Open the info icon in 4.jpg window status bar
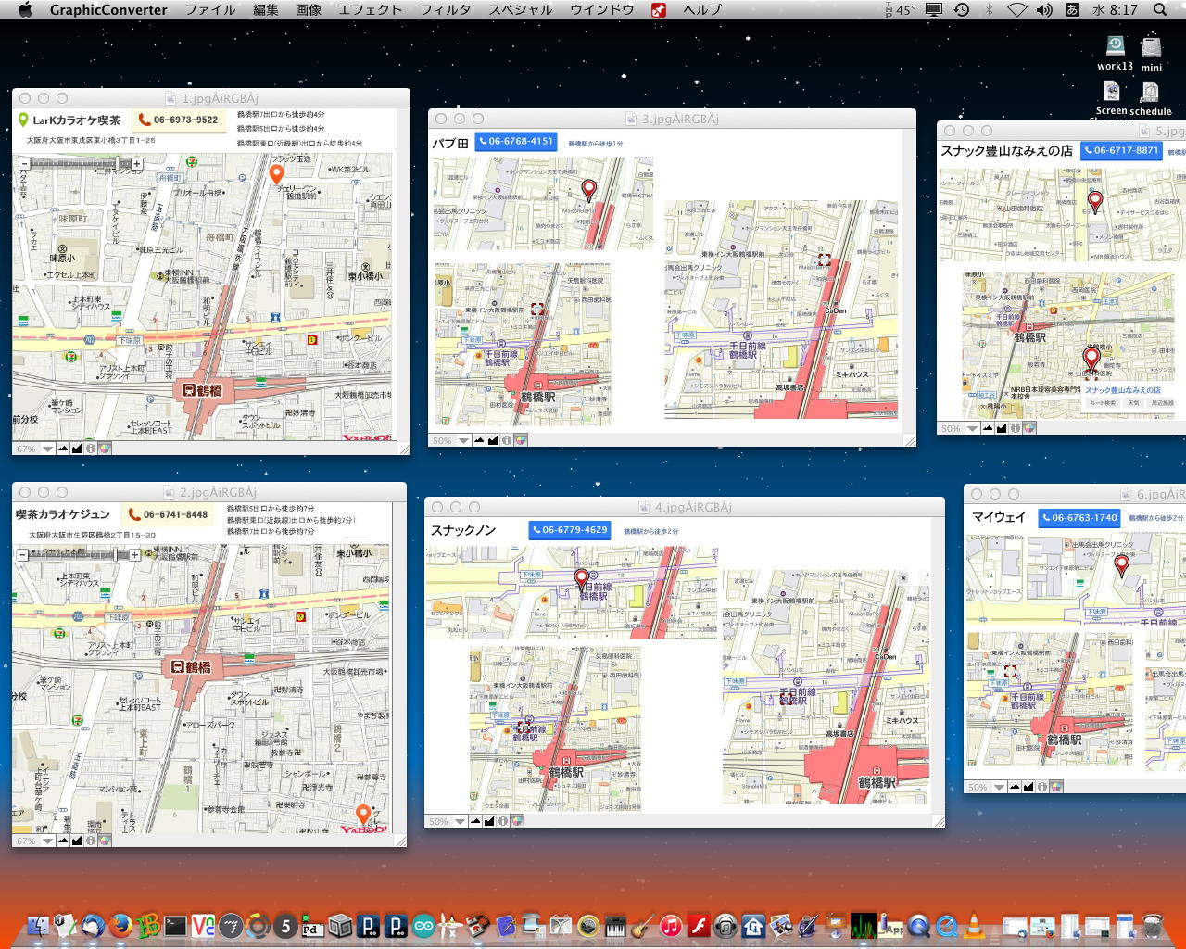The height and width of the screenshot is (949, 1186). (503, 821)
